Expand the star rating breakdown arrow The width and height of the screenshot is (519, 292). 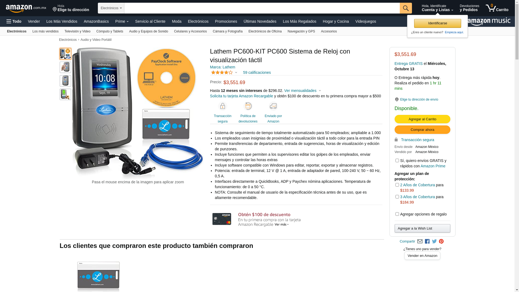tap(236, 72)
